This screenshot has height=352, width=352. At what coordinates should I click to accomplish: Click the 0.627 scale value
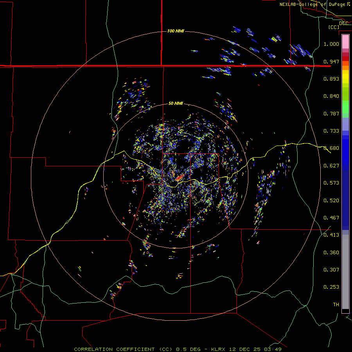pyautogui.click(x=331, y=166)
